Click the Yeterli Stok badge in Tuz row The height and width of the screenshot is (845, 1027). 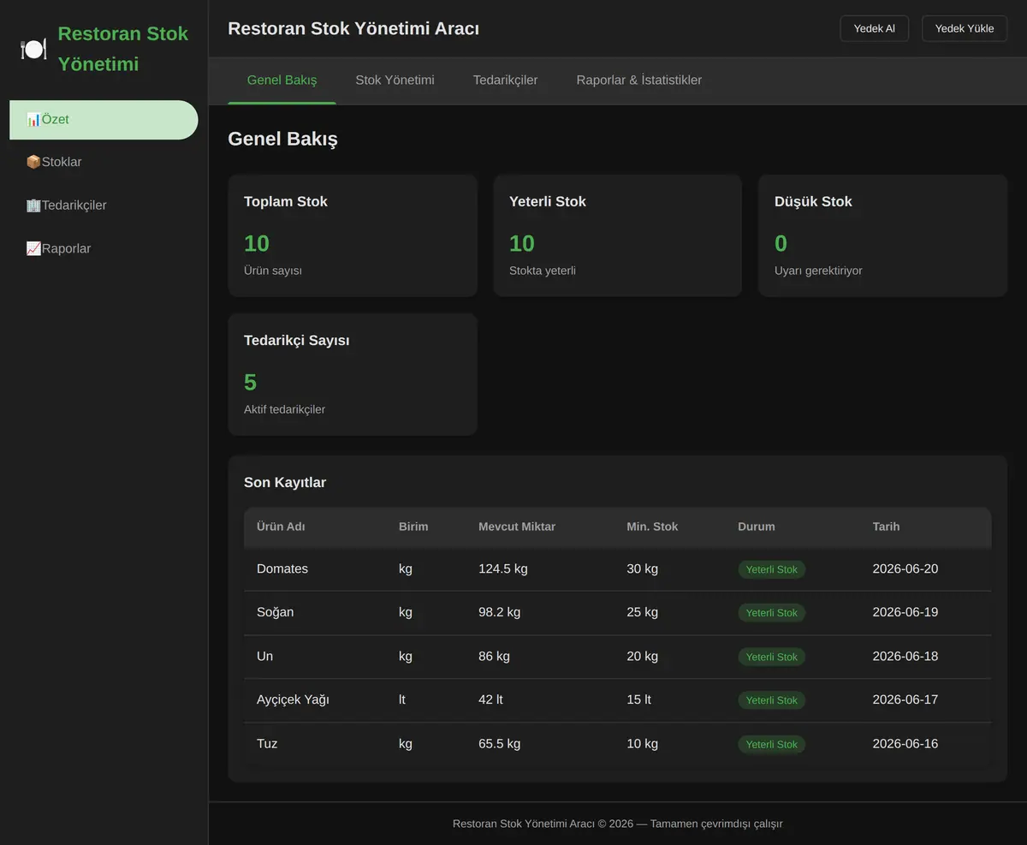click(x=772, y=745)
